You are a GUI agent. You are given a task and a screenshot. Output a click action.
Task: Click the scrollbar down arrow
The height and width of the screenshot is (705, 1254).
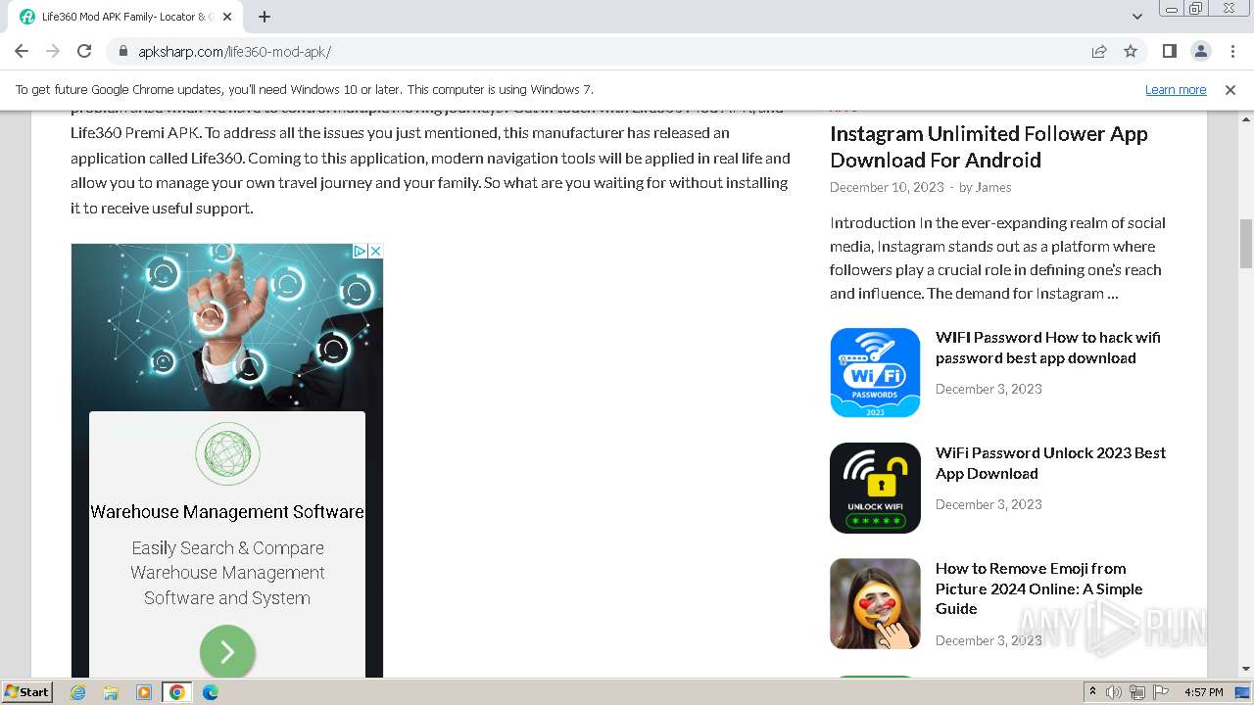1246,669
